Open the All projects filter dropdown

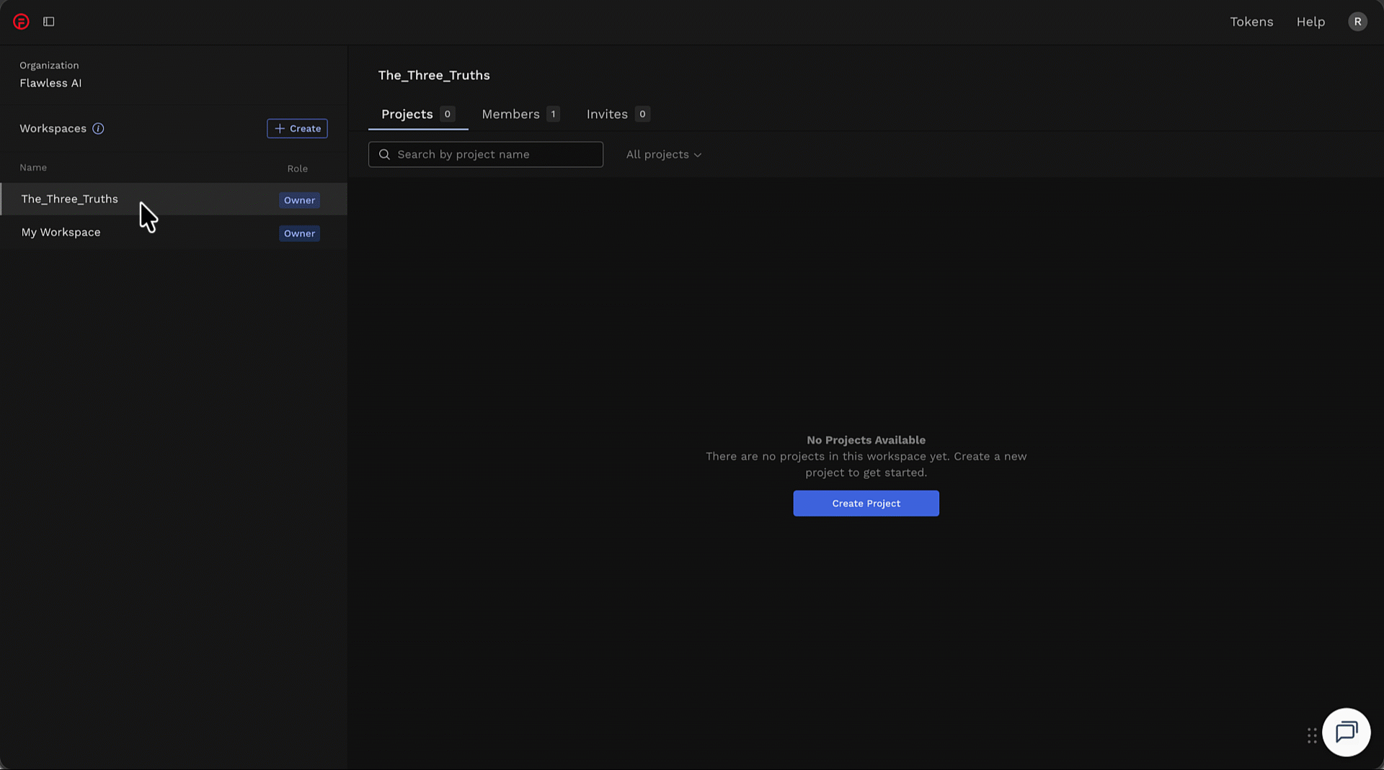pos(663,154)
